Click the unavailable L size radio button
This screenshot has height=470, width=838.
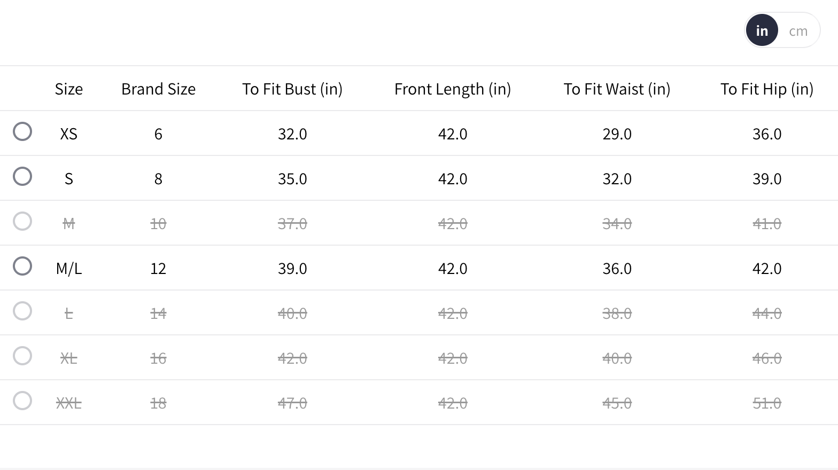[22, 311]
